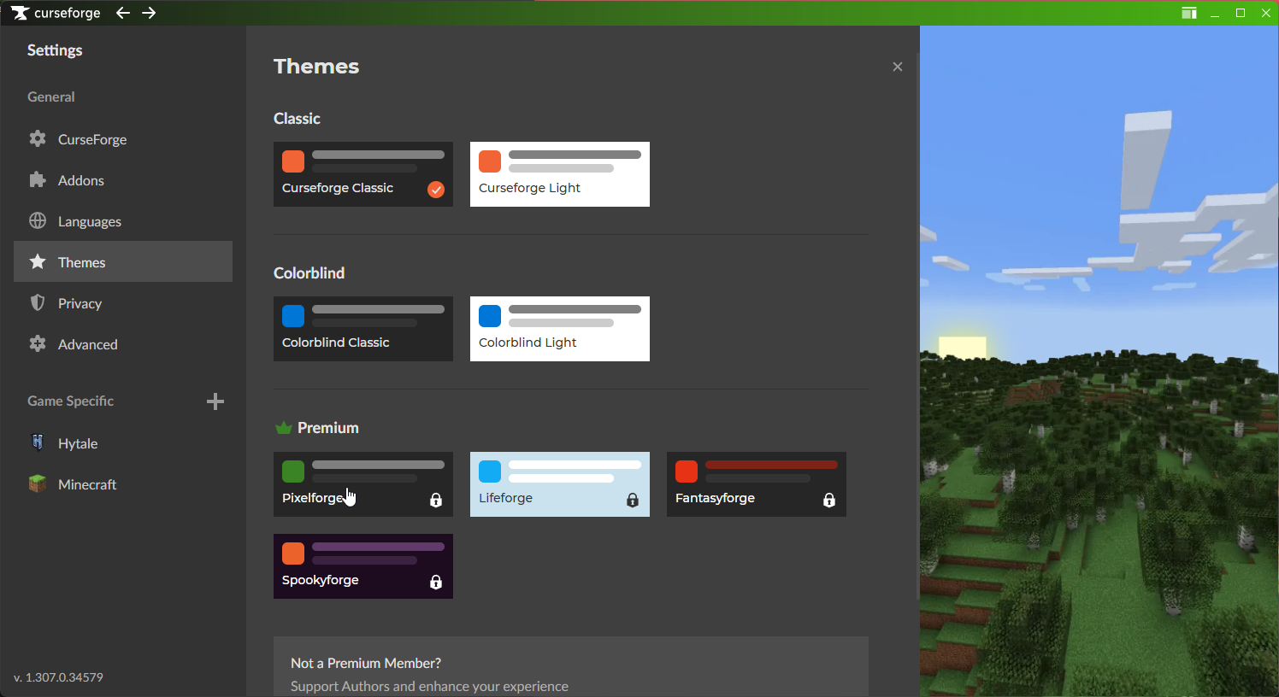Go back with the left arrow
The height and width of the screenshot is (697, 1279).
pyautogui.click(x=123, y=13)
